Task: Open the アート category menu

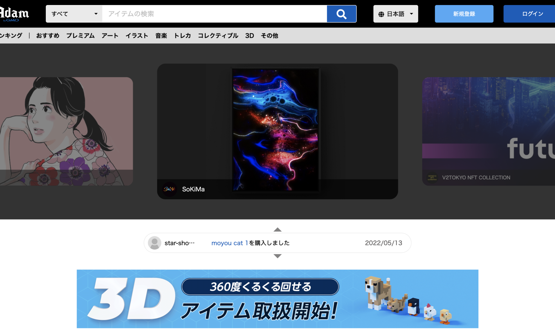Action: [110, 36]
